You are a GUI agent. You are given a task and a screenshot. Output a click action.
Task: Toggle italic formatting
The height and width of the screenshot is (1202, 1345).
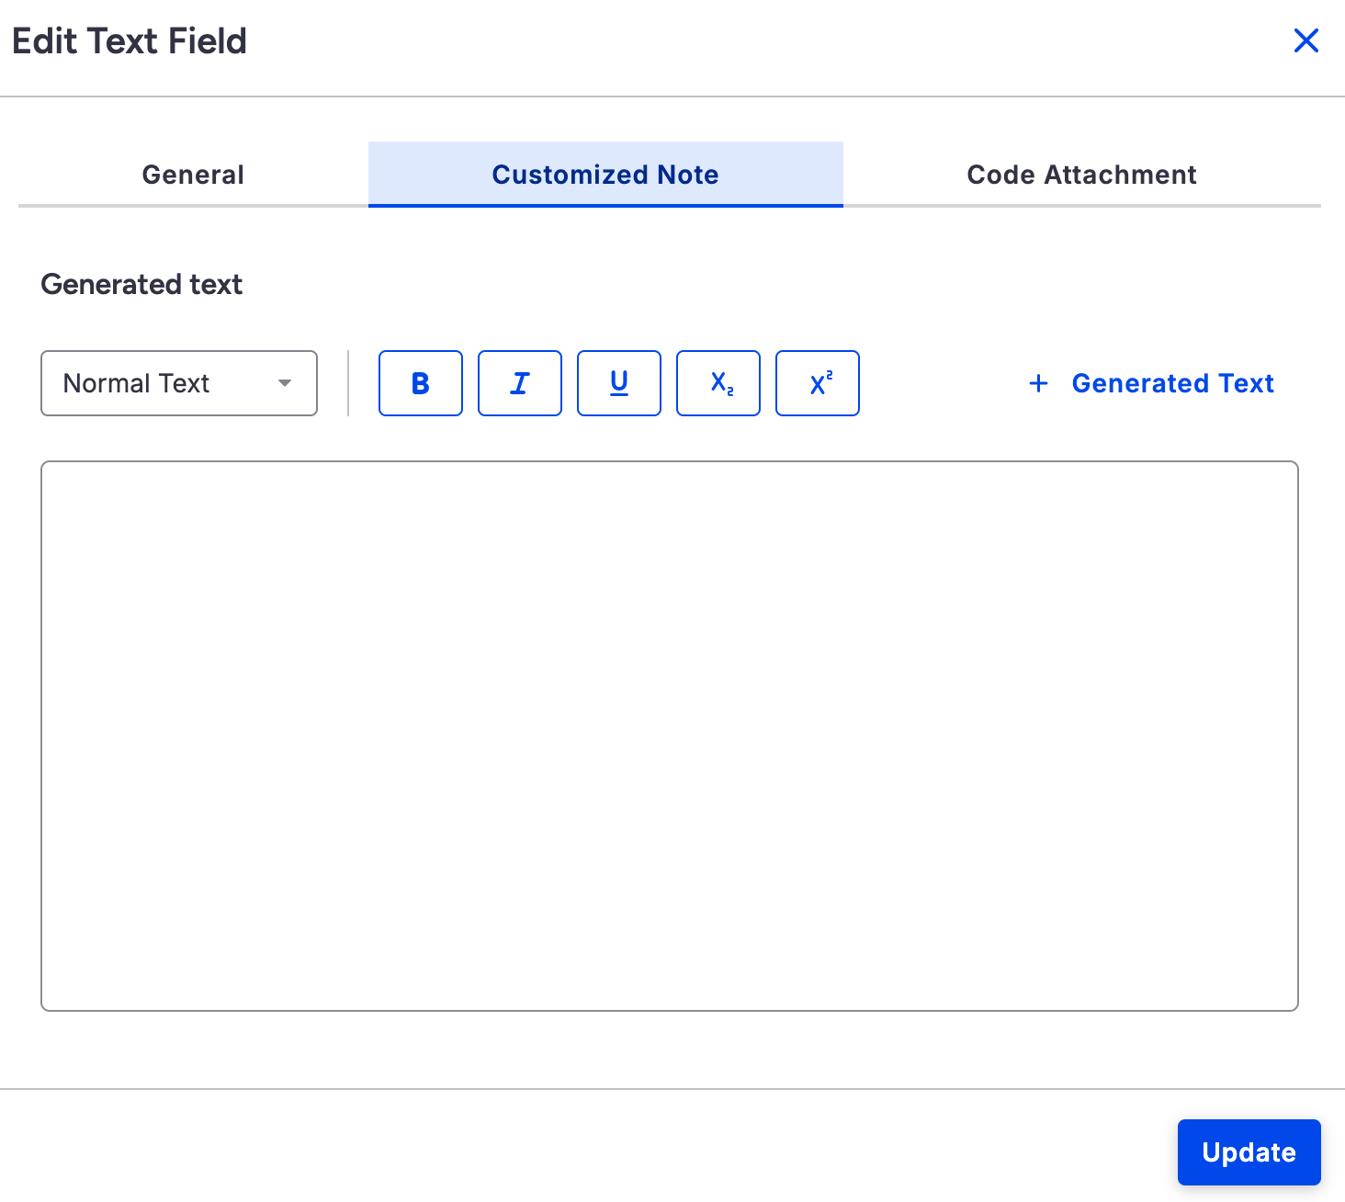pos(520,383)
